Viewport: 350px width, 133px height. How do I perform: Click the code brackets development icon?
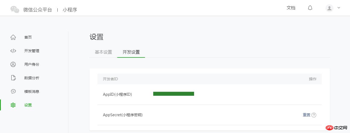(13, 51)
